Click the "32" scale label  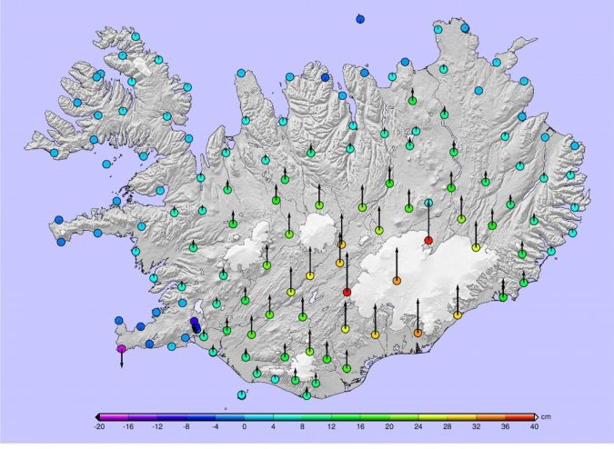tap(476, 426)
